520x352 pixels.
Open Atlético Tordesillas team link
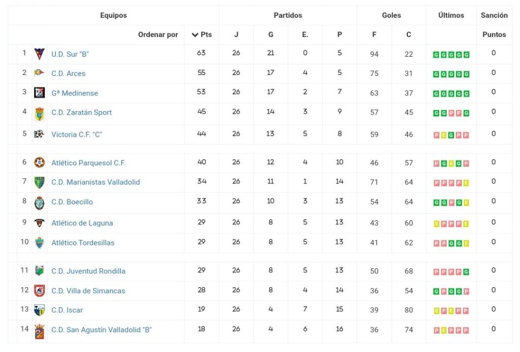tap(83, 242)
